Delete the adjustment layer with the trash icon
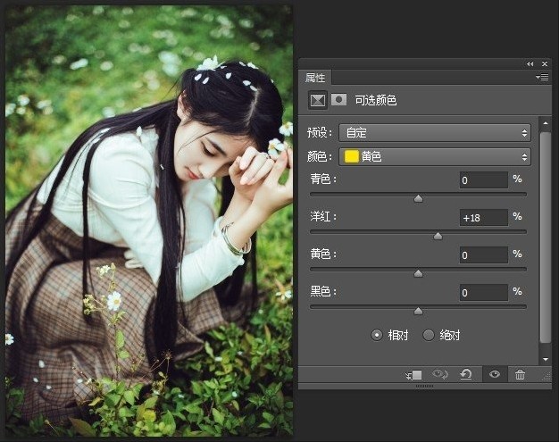Screen dimensions: 559x442 point(520,375)
